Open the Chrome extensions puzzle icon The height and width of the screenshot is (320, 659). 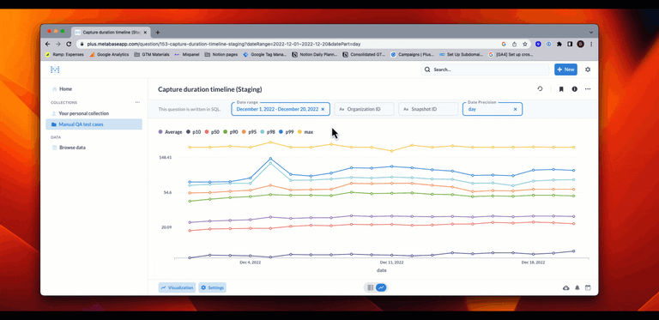(x=559, y=44)
